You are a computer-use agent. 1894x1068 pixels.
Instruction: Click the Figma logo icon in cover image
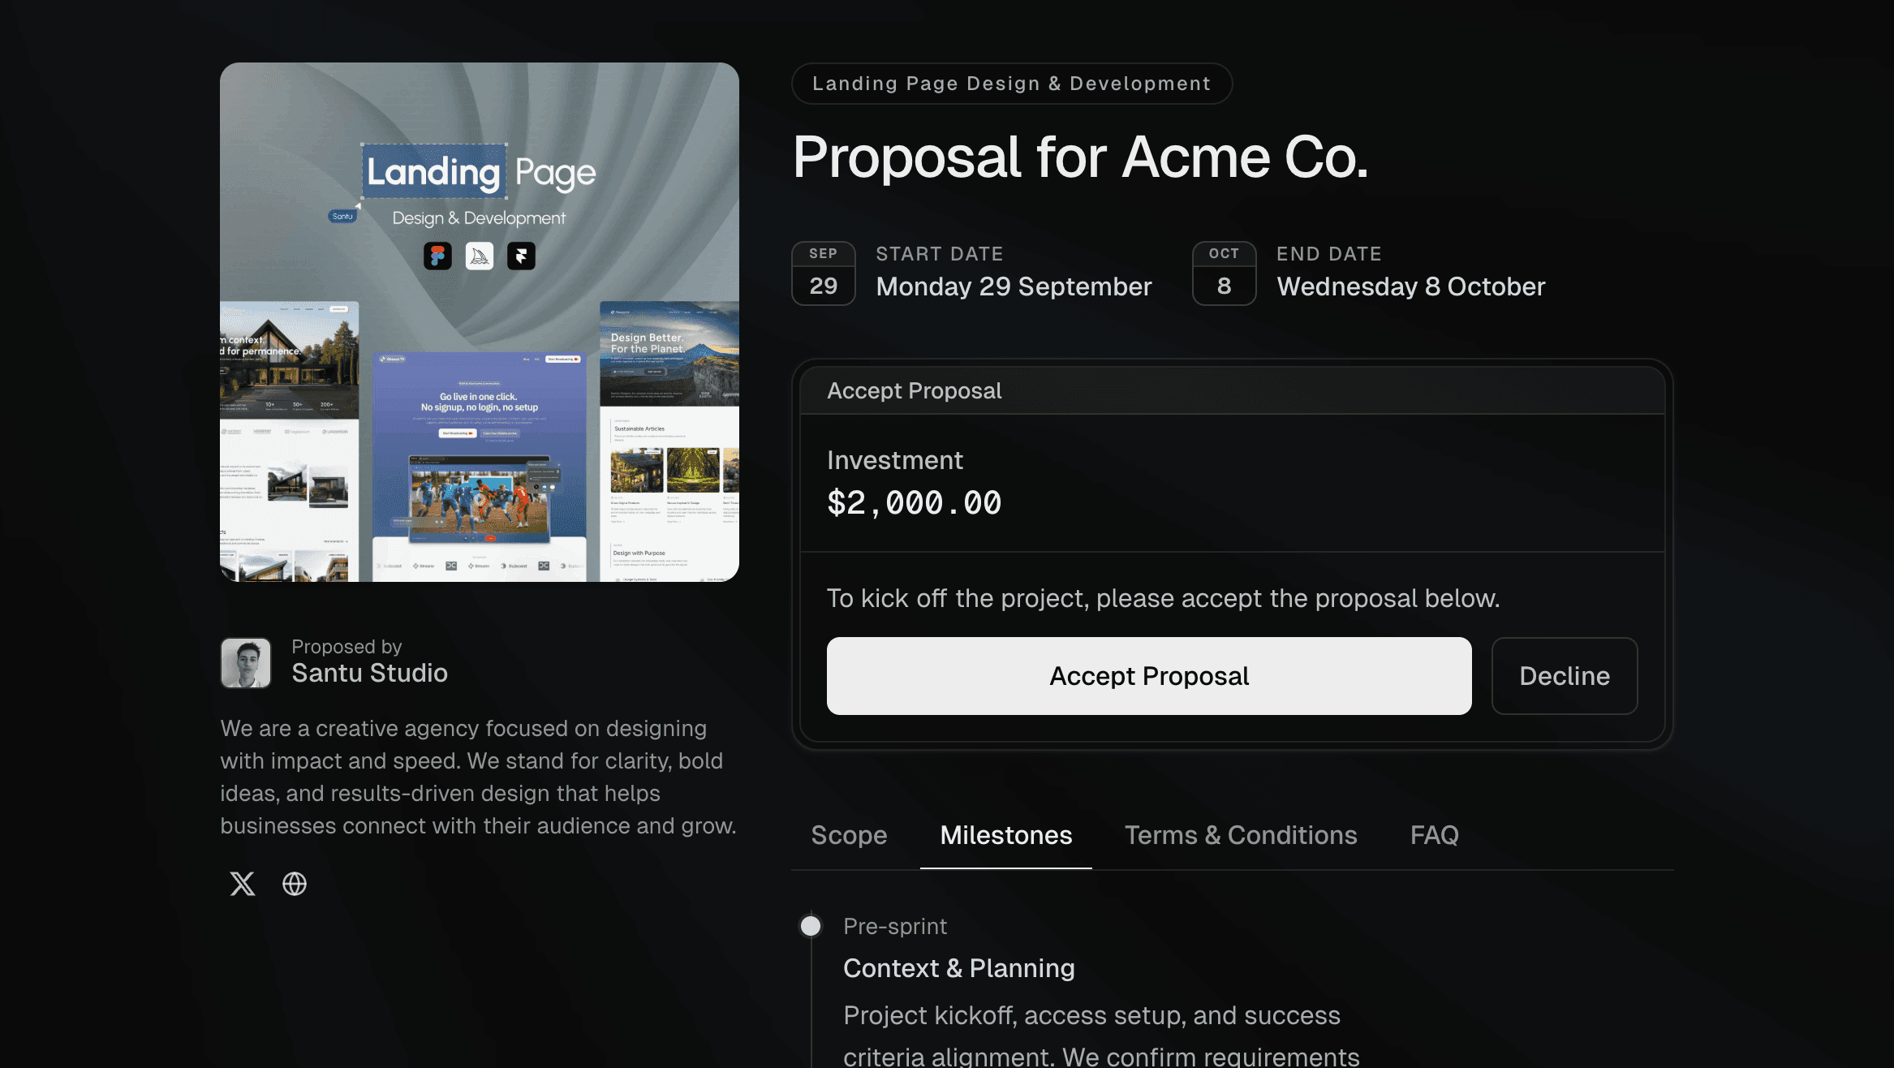pyautogui.click(x=437, y=256)
